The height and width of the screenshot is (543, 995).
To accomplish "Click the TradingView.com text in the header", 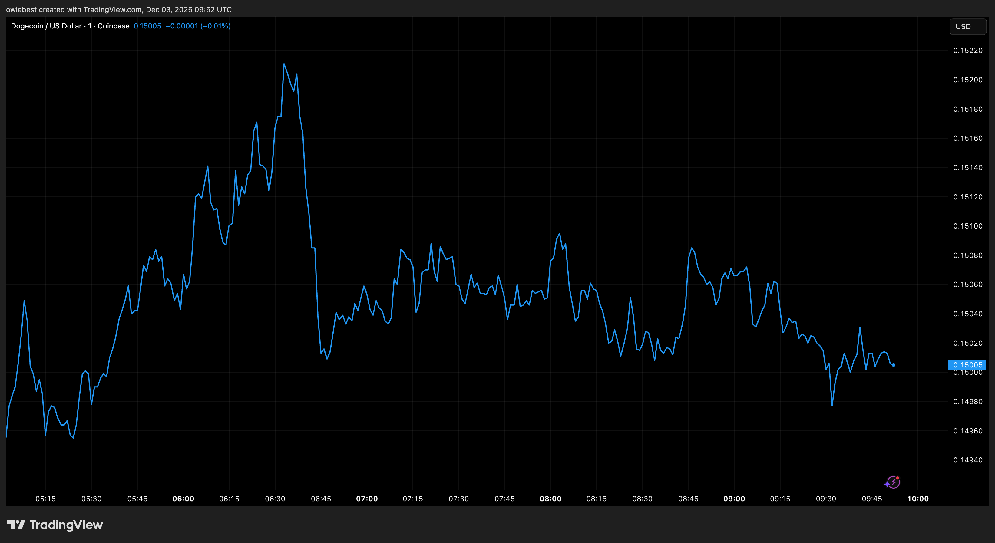I will 111,9.
